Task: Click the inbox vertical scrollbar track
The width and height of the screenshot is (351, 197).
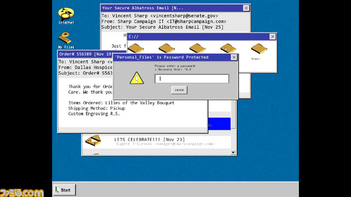Action: pos(233,139)
